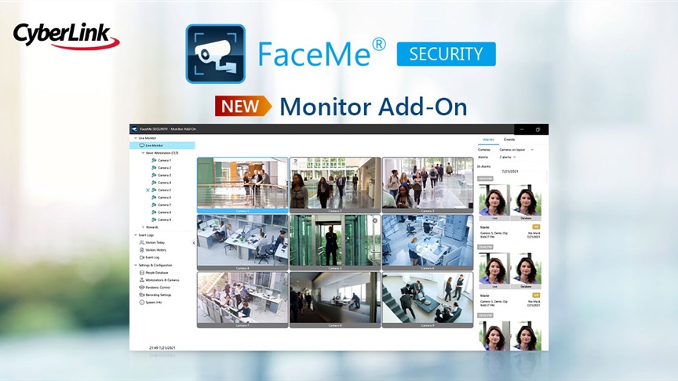Open People Database via its database icon
This screenshot has width=678, height=381.
(141, 273)
